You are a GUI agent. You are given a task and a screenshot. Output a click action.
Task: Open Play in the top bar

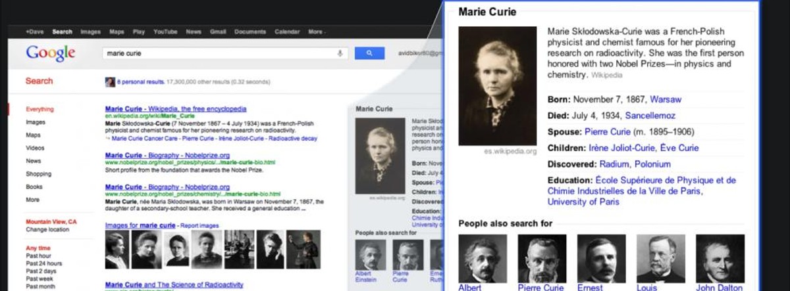pos(138,32)
